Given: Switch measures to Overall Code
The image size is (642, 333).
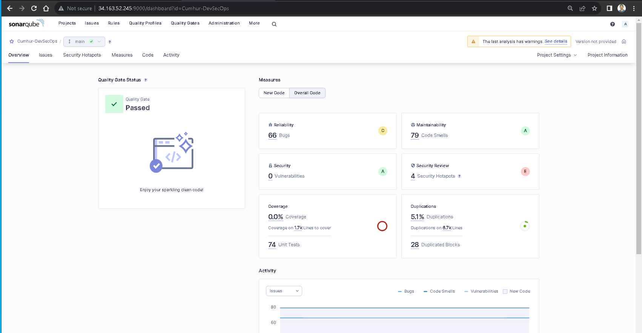Looking at the screenshot, I should click(x=307, y=93).
